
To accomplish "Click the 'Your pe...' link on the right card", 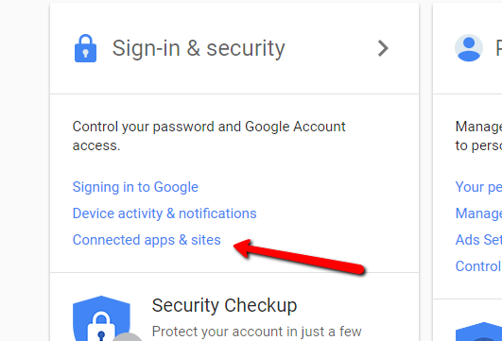I will [478, 187].
